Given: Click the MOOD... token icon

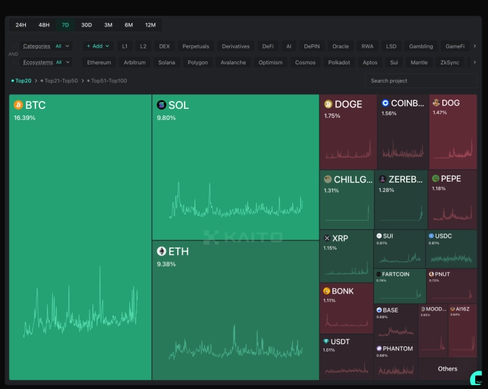Looking at the screenshot, I should 423,309.
